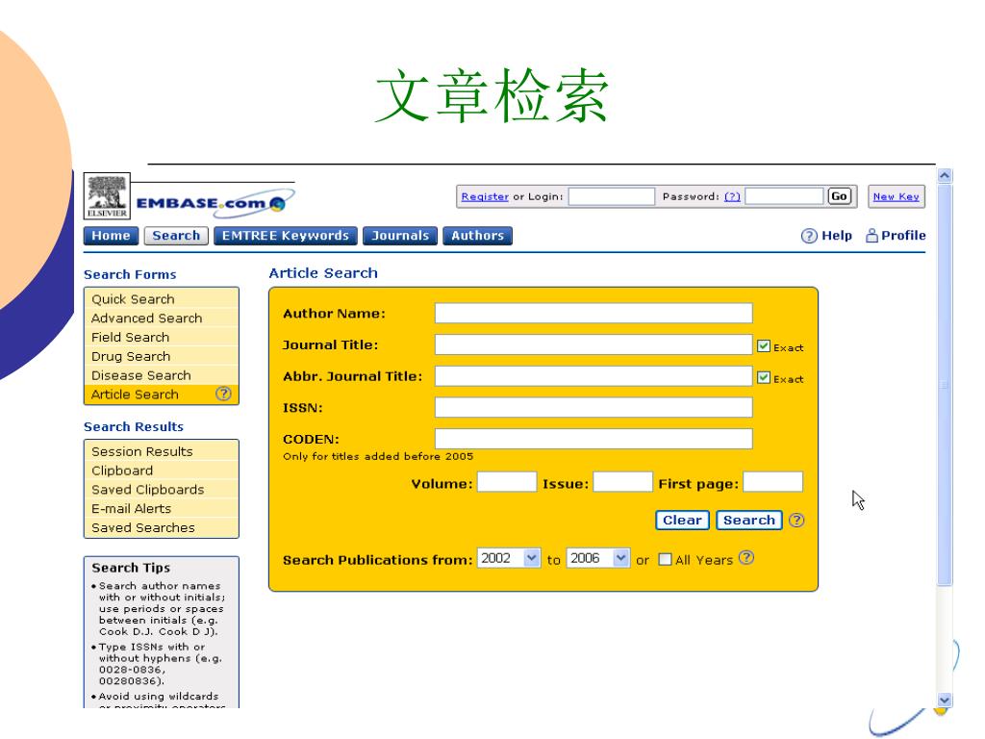
Task: Select Quick Search form
Action: [161, 299]
